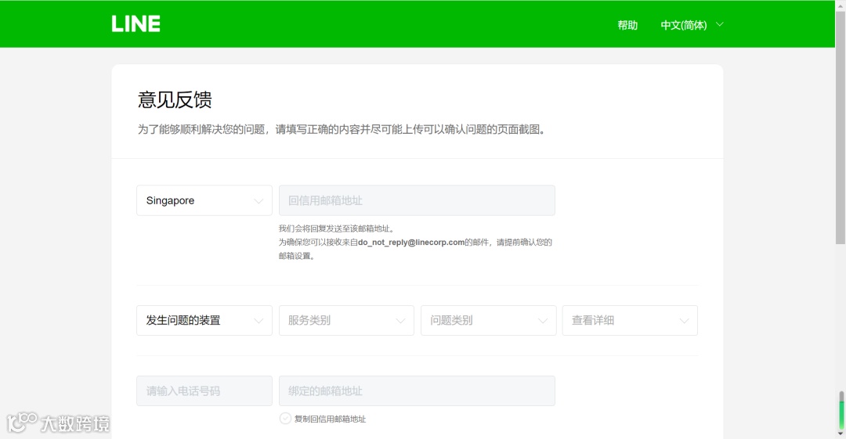The width and height of the screenshot is (846, 439).
Task: Expand the Singapore country dropdown
Action: click(x=204, y=200)
